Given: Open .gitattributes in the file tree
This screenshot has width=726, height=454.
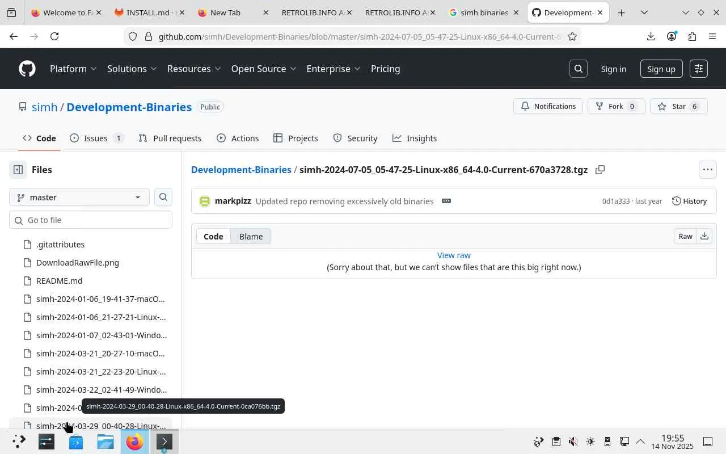Looking at the screenshot, I should [60, 245].
